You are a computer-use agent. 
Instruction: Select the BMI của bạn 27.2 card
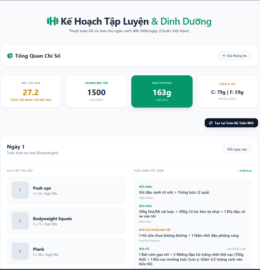(31, 91)
